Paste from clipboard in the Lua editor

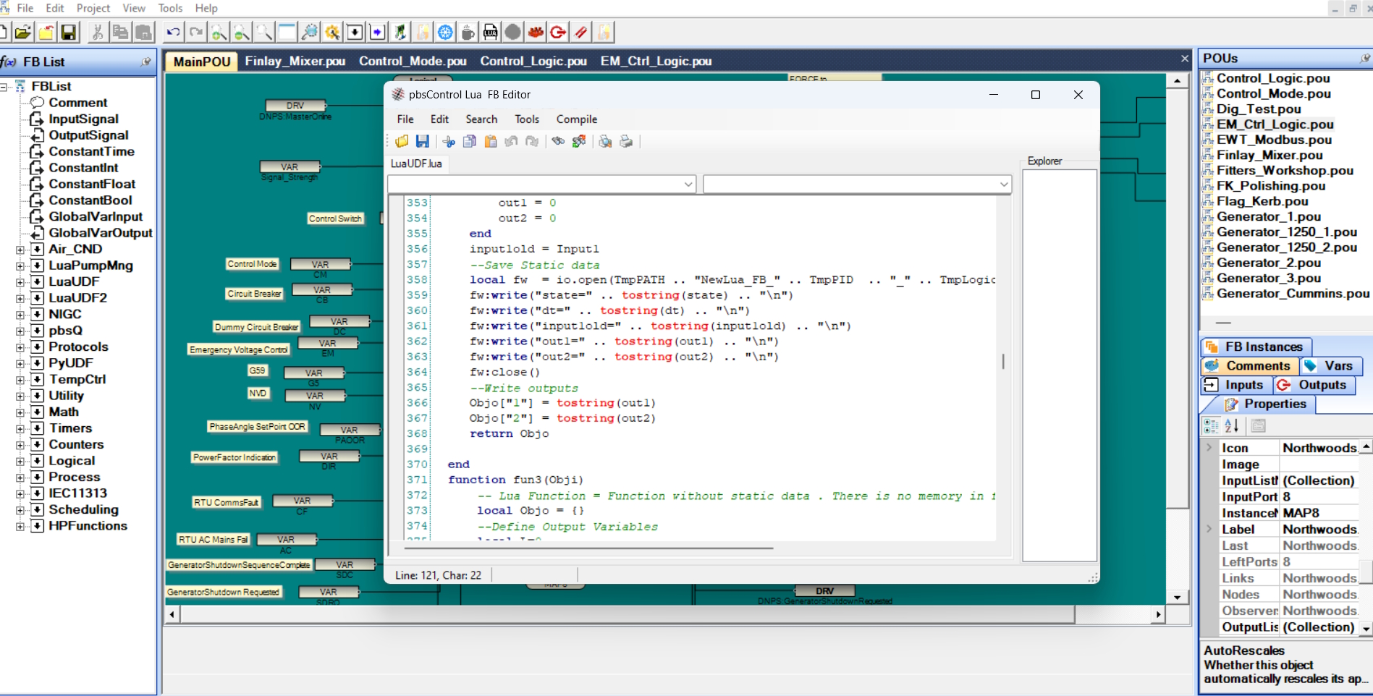click(491, 141)
